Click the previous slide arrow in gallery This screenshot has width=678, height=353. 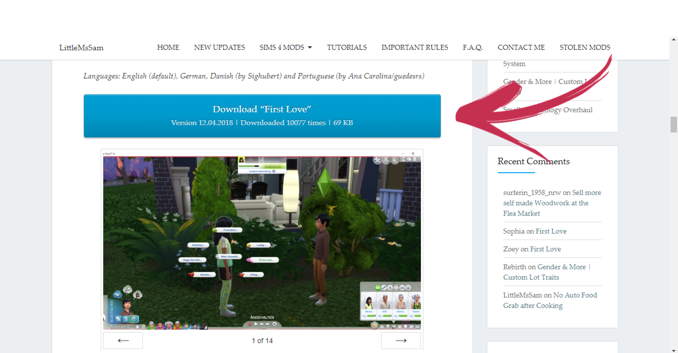(123, 340)
